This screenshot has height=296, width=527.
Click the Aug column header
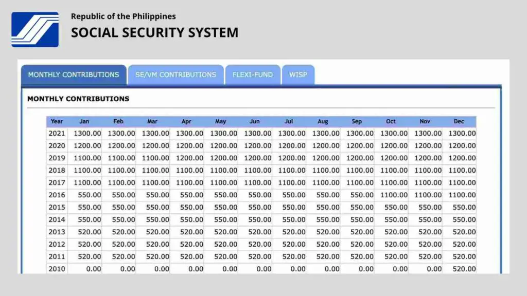323,121
